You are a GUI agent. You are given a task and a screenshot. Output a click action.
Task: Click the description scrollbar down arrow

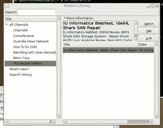click(136, 39)
